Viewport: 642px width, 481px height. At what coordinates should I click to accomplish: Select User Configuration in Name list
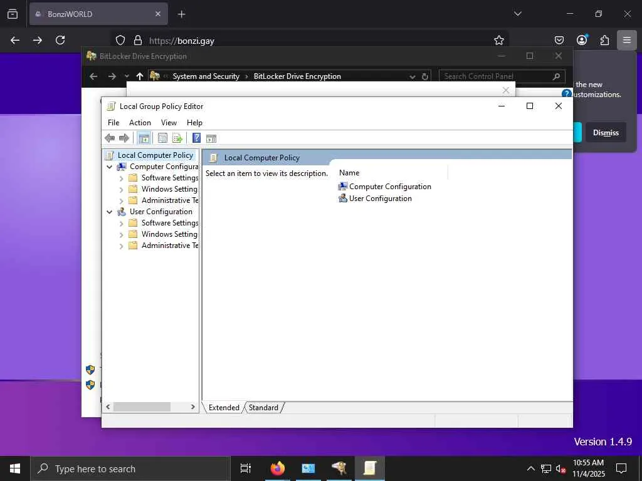[375, 199]
